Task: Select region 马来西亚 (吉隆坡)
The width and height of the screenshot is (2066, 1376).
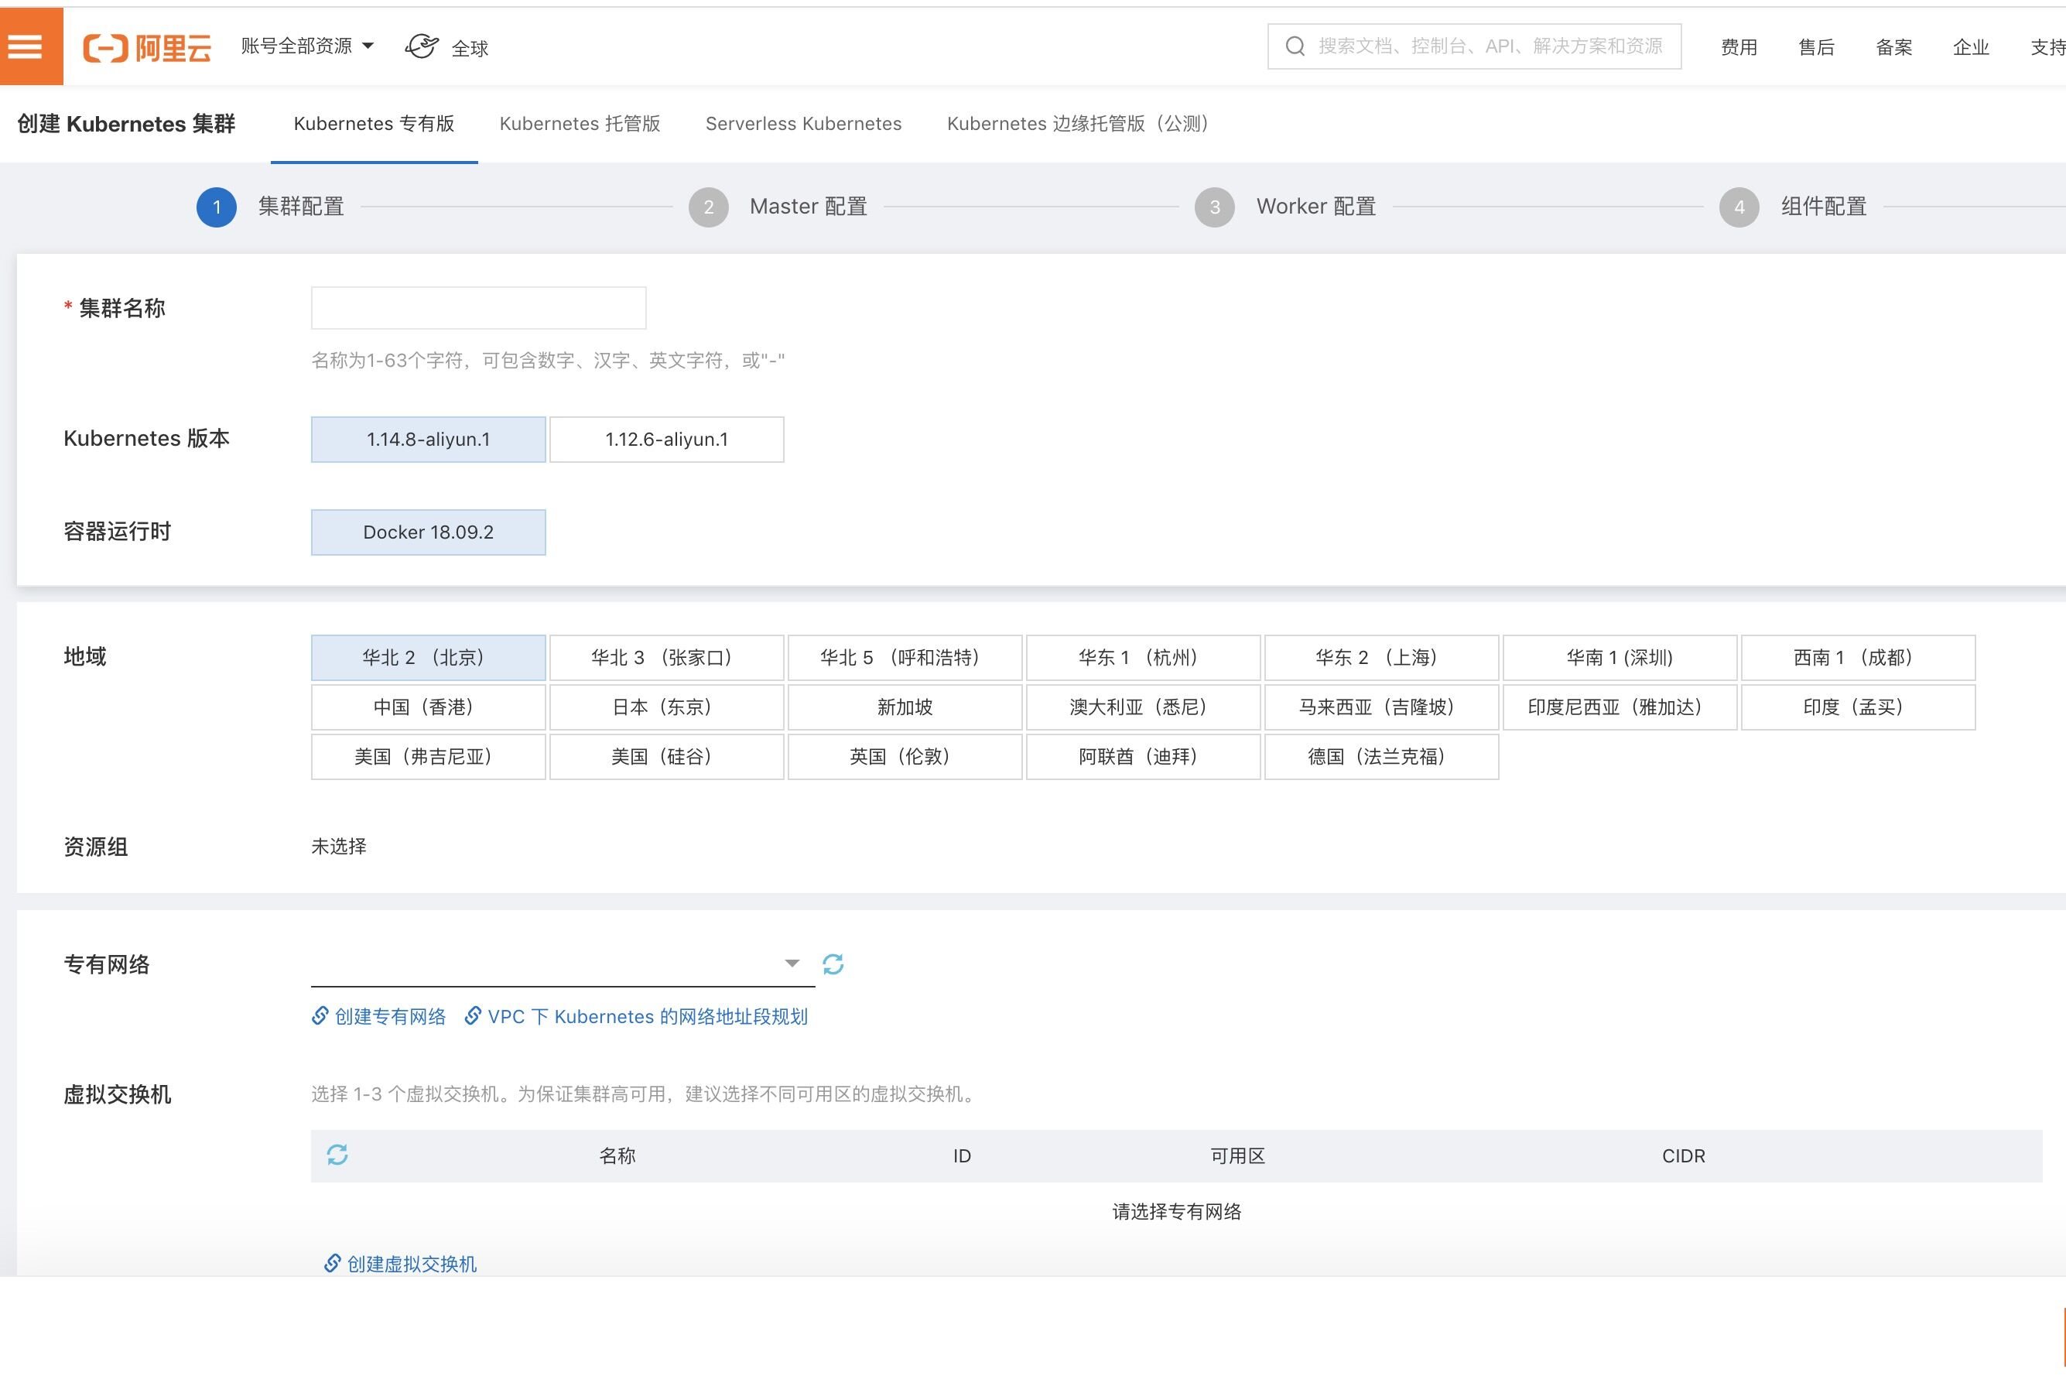Action: pos(1382,707)
